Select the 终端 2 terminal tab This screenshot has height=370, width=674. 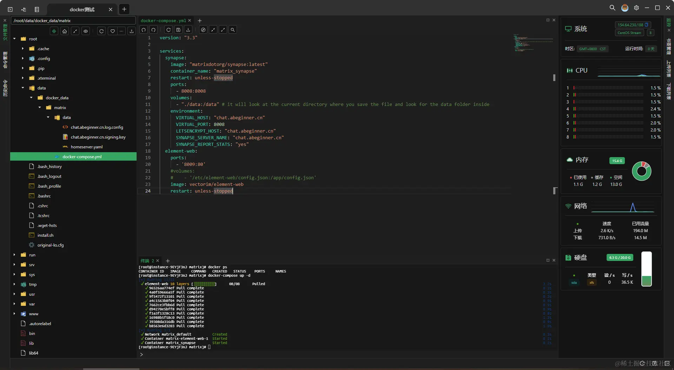tap(147, 261)
